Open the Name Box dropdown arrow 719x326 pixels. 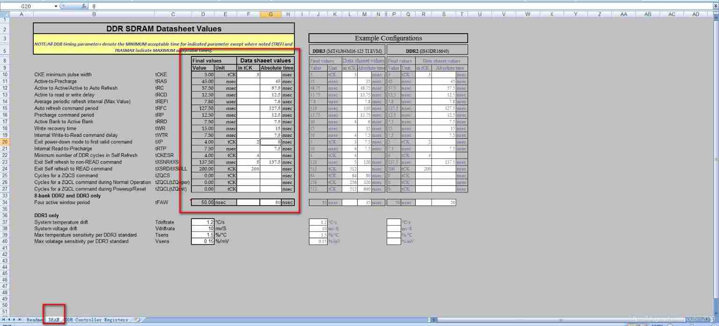click(56, 7)
